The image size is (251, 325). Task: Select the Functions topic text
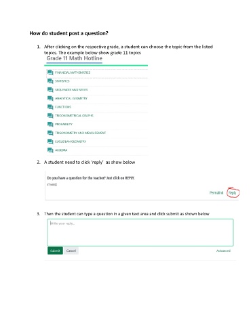tap(63, 107)
